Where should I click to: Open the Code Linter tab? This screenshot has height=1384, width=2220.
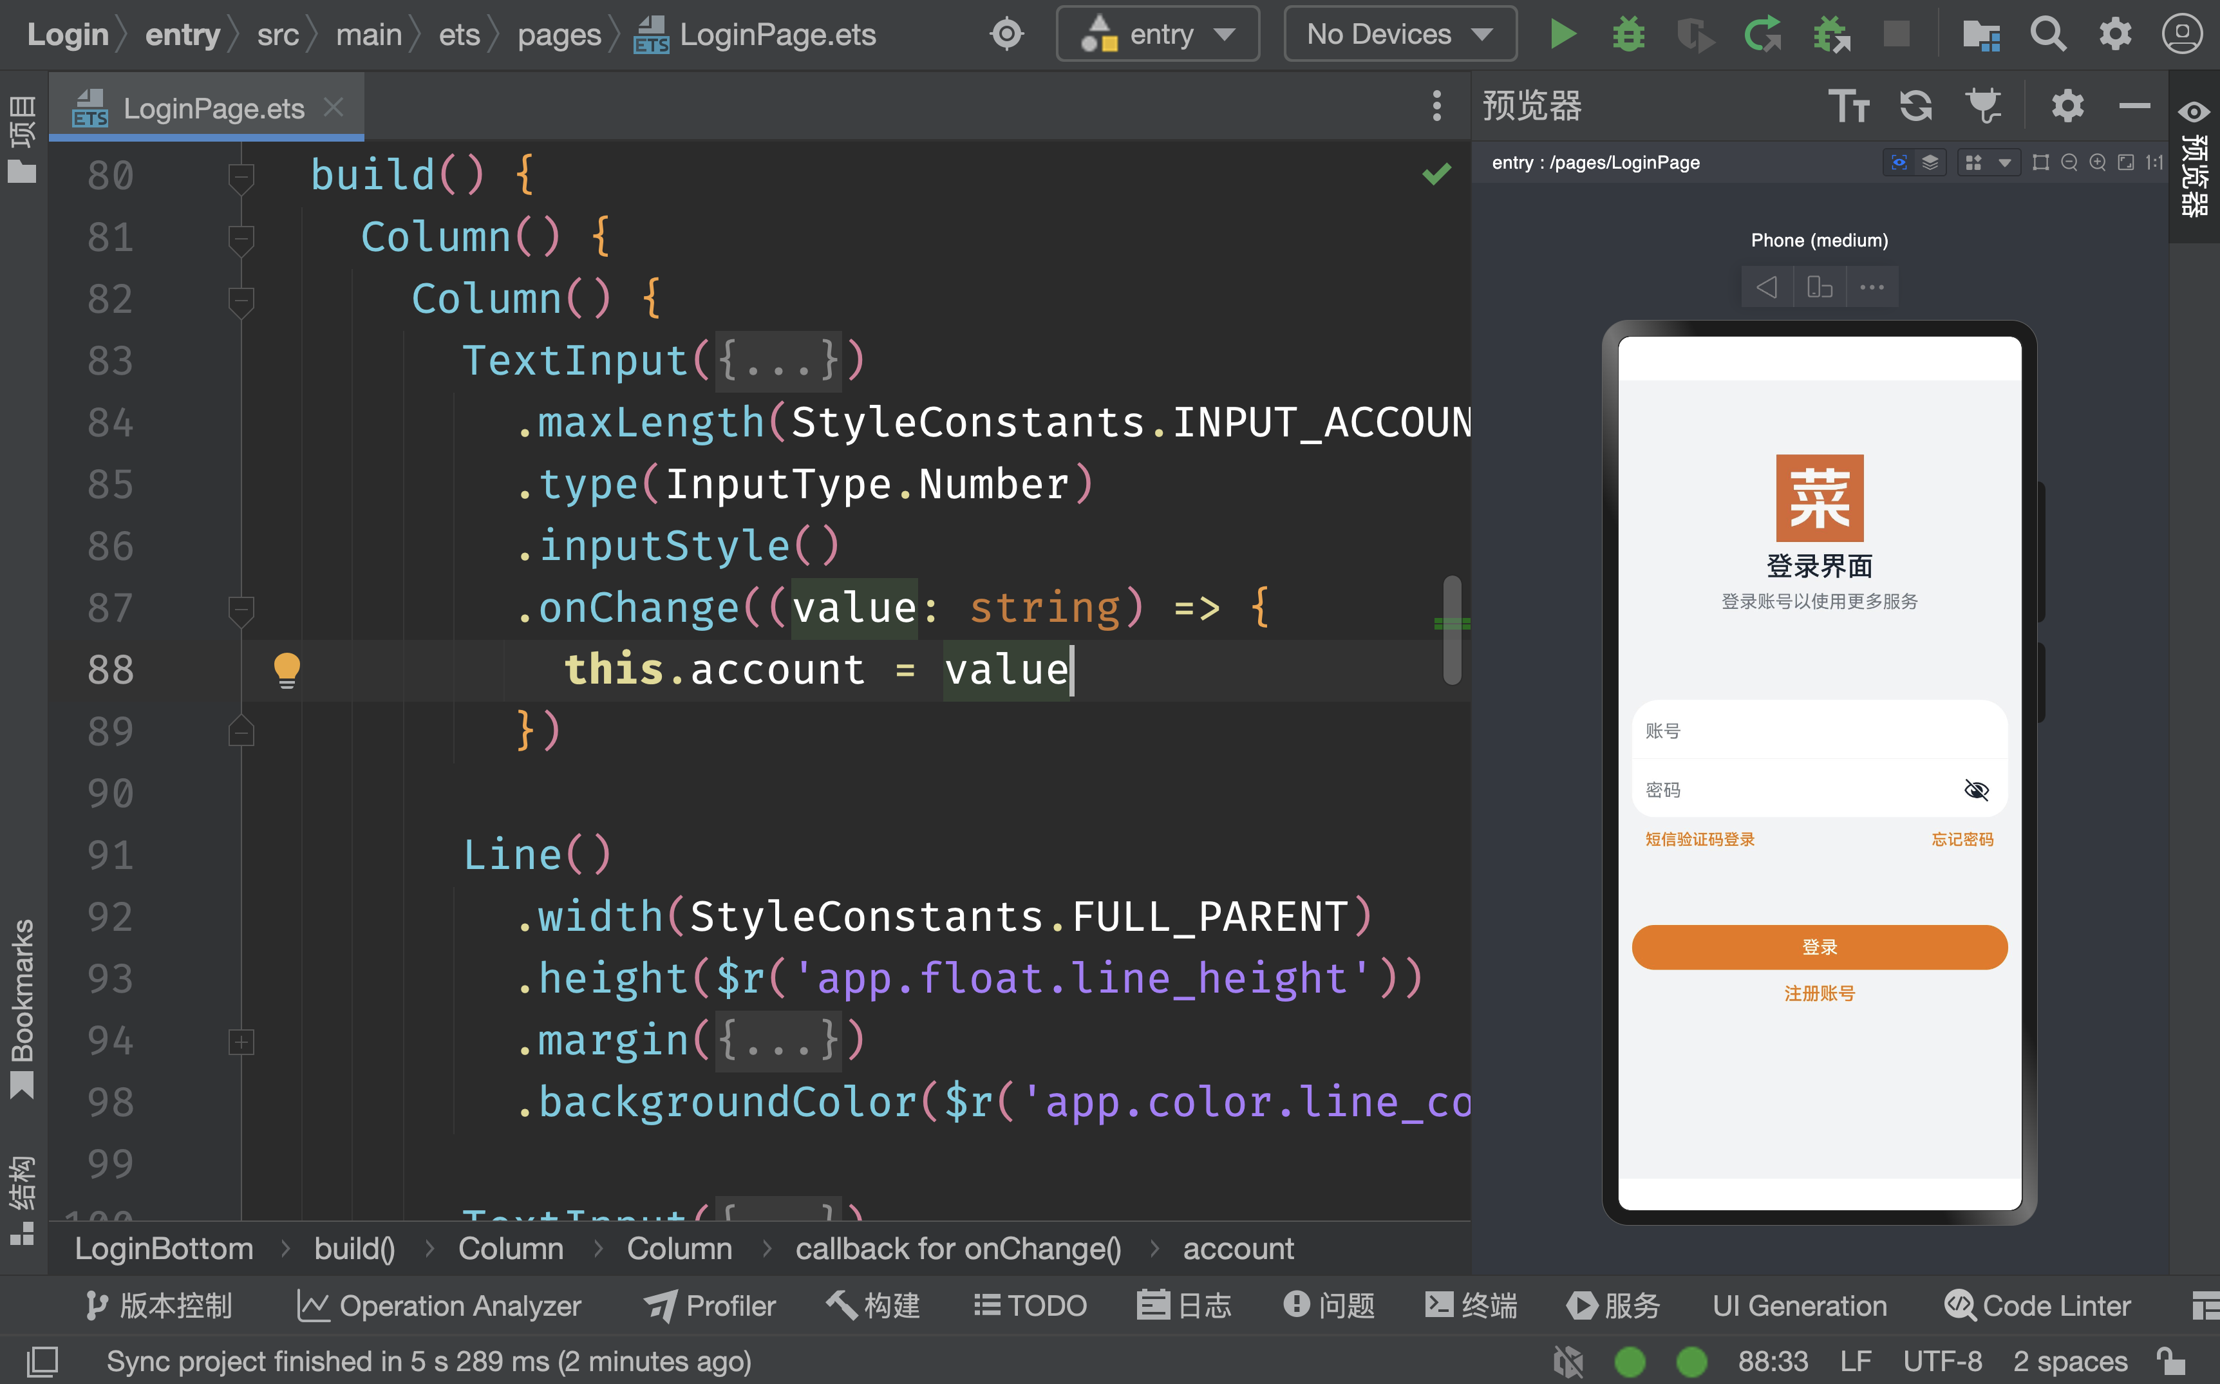coord(2038,1305)
